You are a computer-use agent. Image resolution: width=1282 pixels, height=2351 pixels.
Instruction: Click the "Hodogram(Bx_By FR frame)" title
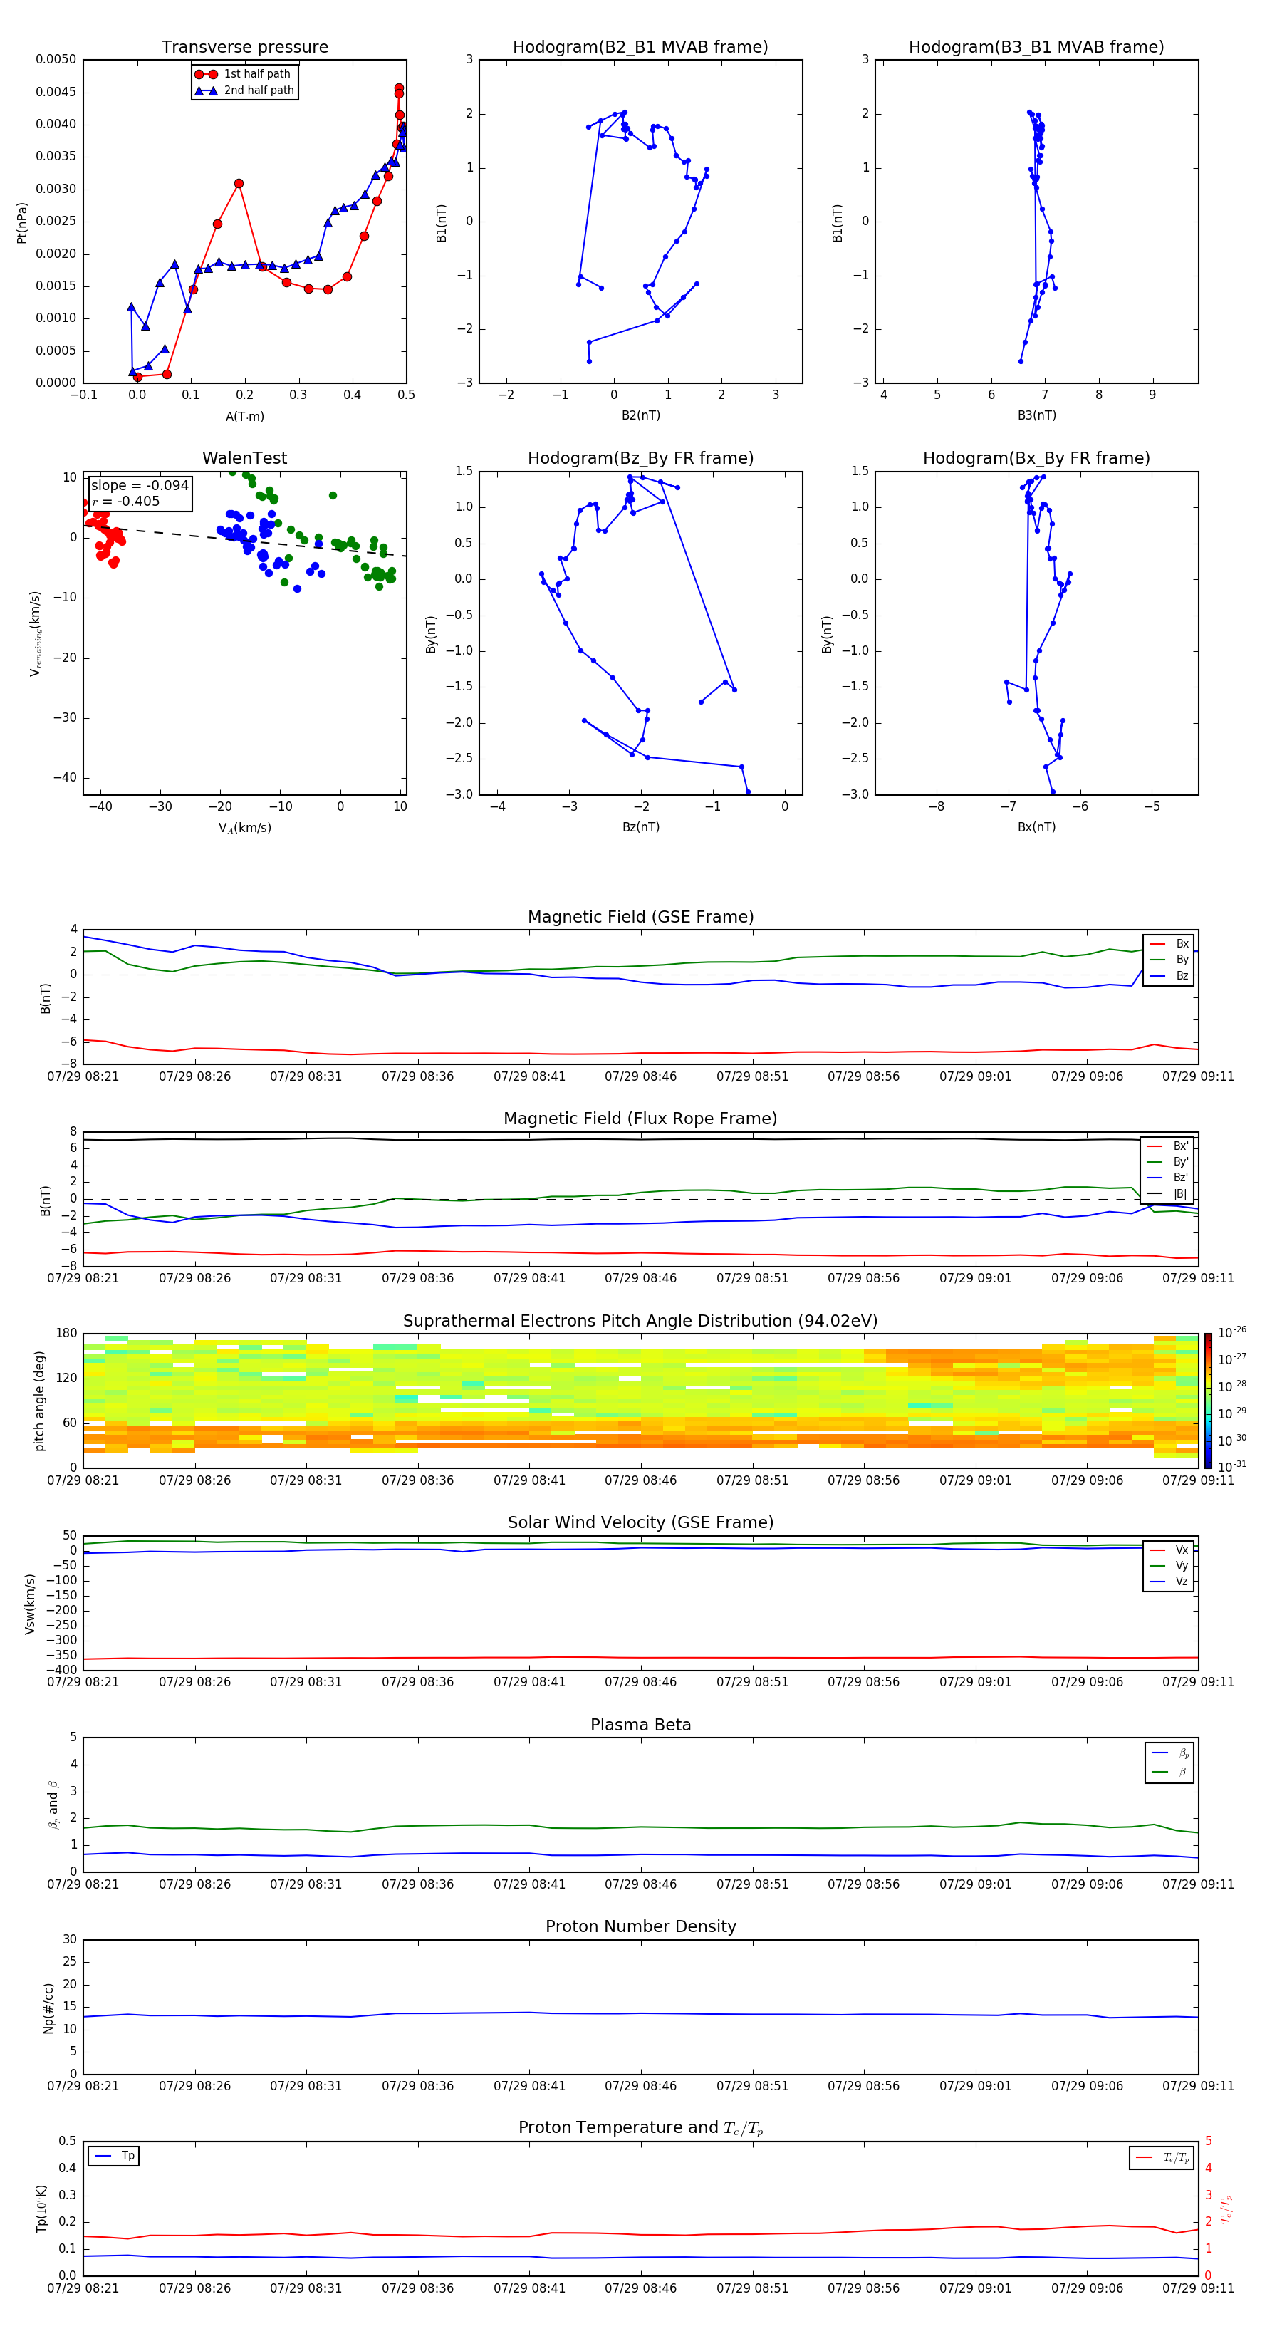tap(1036, 458)
